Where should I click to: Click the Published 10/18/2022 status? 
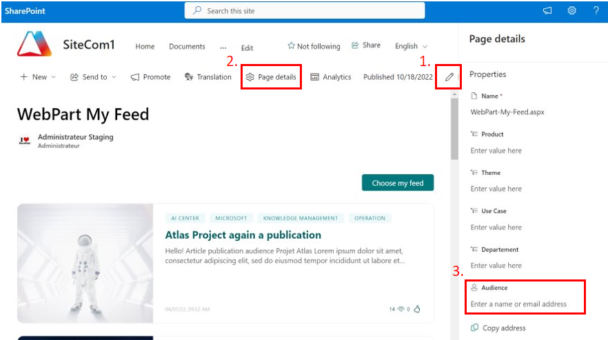pos(398,77)
